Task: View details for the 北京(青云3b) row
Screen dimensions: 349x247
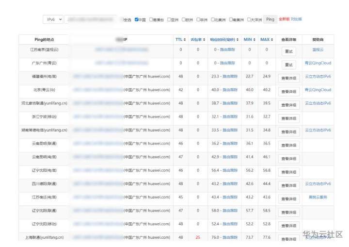Action: 289,92
